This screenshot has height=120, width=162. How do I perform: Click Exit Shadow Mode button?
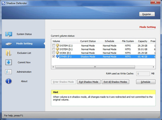(x=89, y=82)
